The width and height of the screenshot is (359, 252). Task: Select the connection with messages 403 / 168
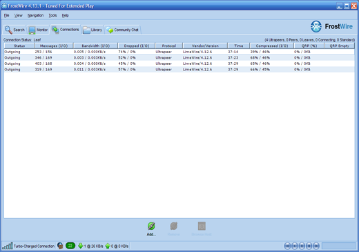click(179, 64)
